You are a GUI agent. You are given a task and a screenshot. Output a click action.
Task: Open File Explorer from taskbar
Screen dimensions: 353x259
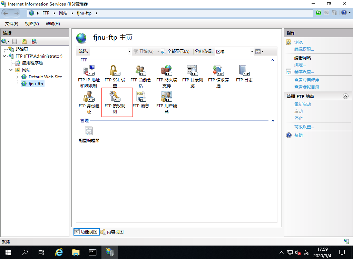(76, 252)
